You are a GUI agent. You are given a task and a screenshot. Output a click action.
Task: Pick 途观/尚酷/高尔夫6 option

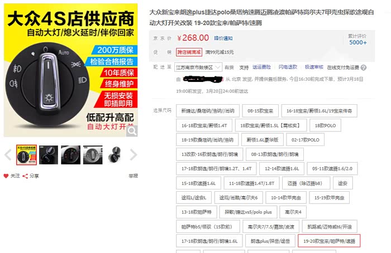(239, 197)
